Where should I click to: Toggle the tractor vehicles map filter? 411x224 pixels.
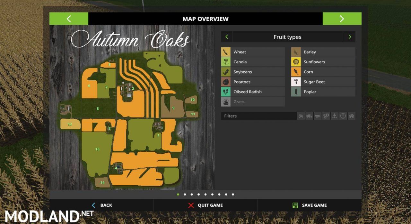[301, 116]
